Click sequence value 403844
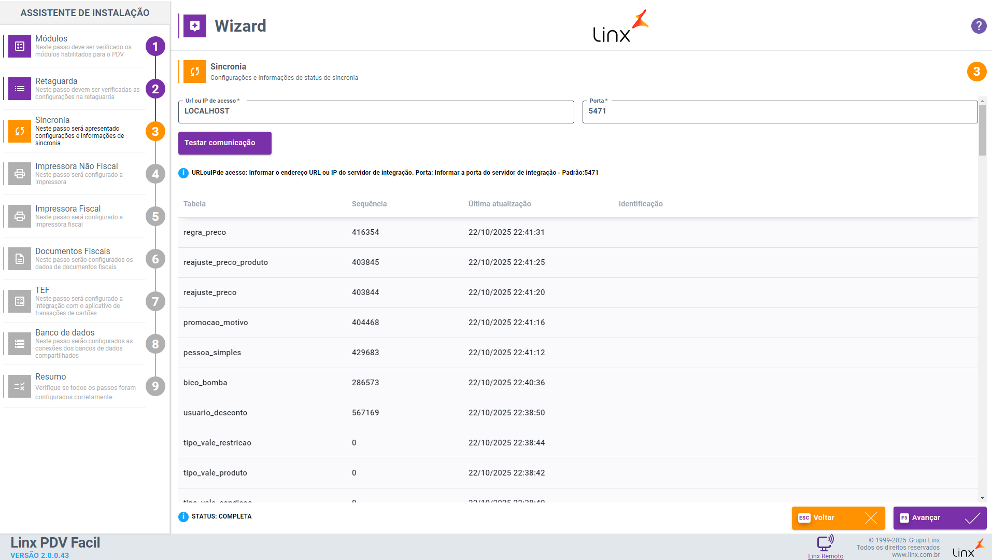 click(x=365, y=292)
